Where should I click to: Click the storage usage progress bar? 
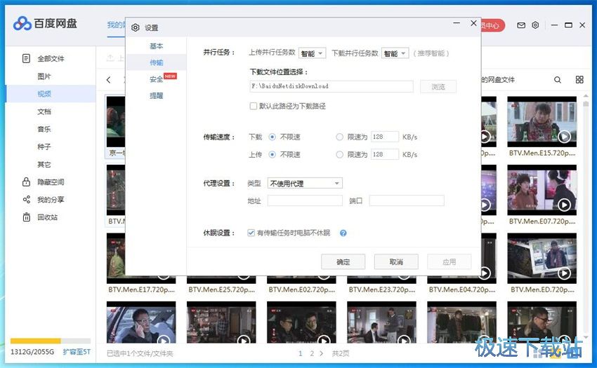(51, 341)
